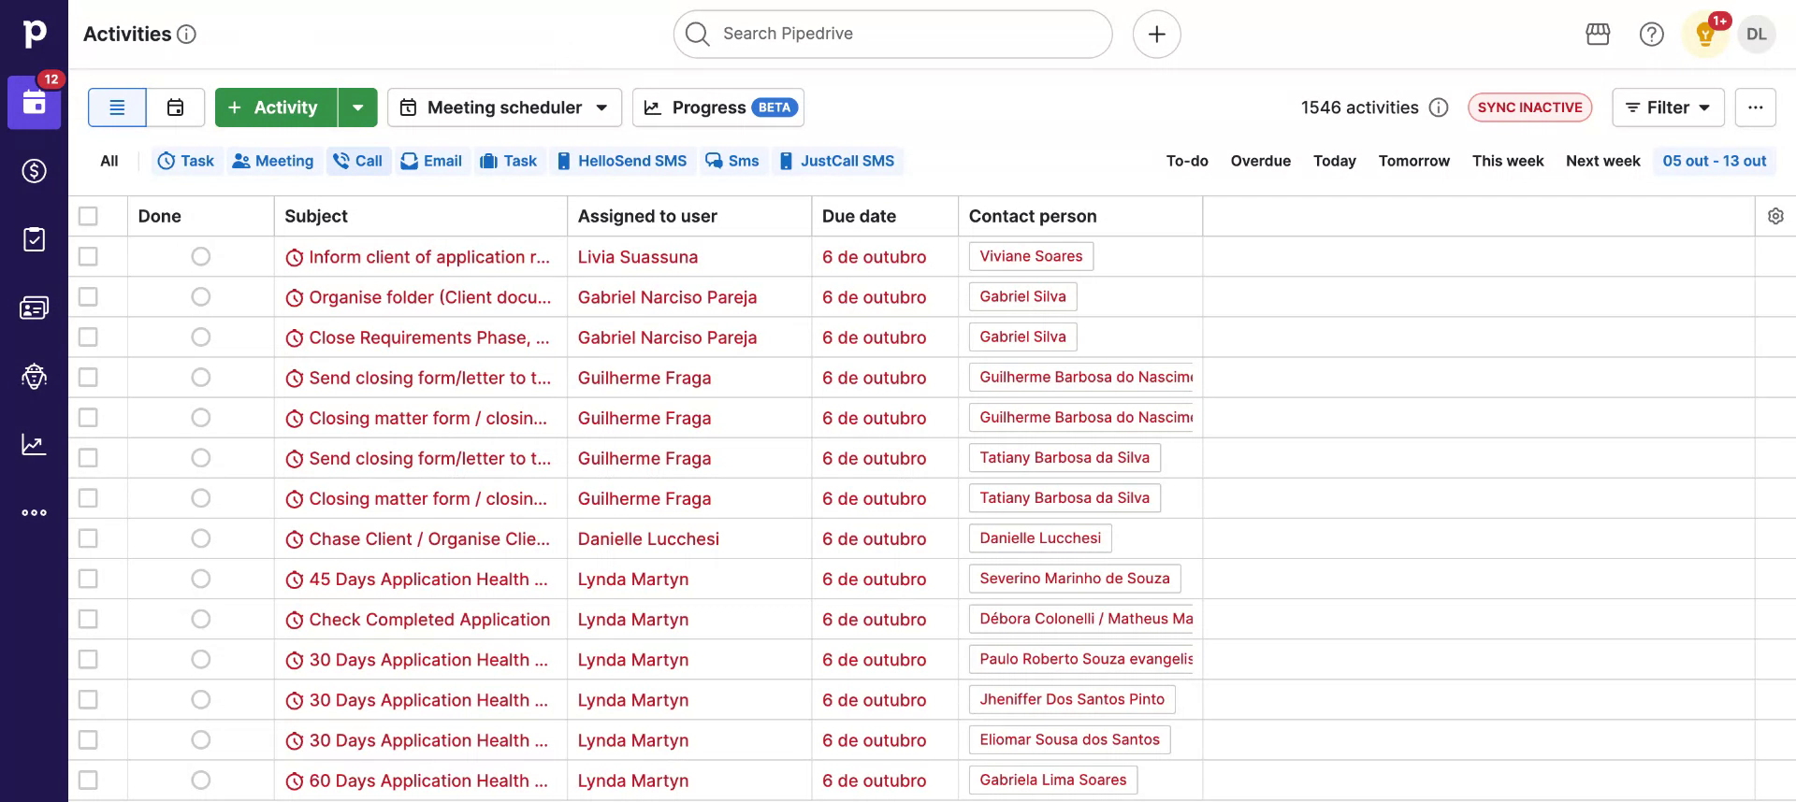Open Leads target icon in sidebar

click(x=34, y=376)
